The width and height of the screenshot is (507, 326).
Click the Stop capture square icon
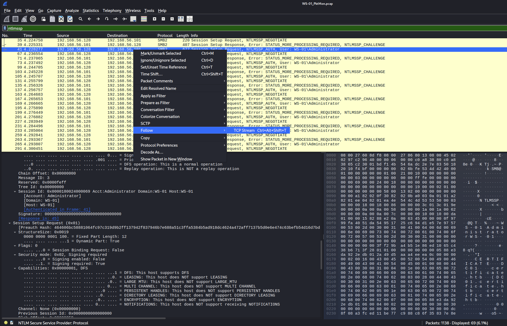click(x=15, y=19)
